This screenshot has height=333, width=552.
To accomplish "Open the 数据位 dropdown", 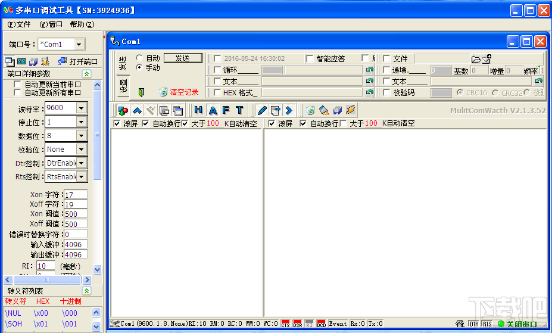I will pyautogui.click(x=82, y=136).
